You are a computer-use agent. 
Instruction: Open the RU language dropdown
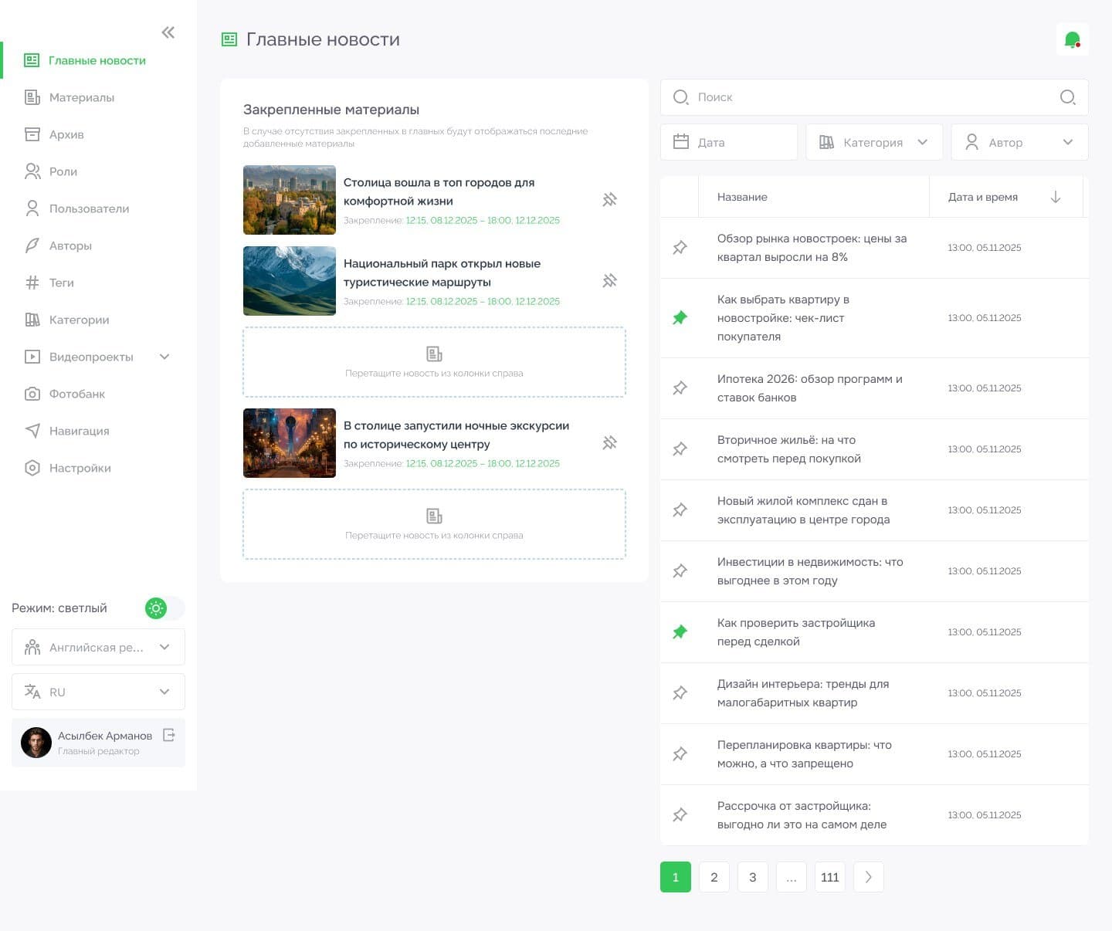98,692
